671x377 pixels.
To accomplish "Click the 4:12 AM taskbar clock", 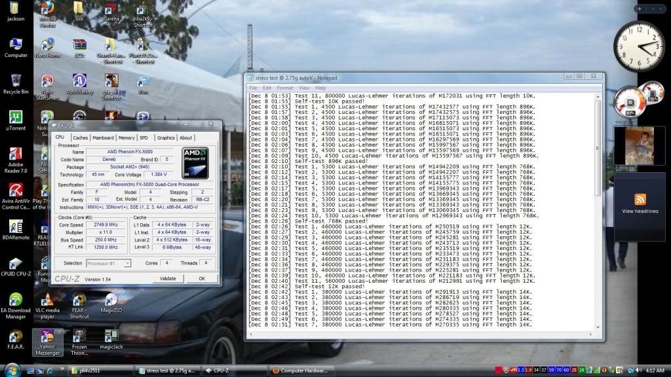I will tap(655, 370).
